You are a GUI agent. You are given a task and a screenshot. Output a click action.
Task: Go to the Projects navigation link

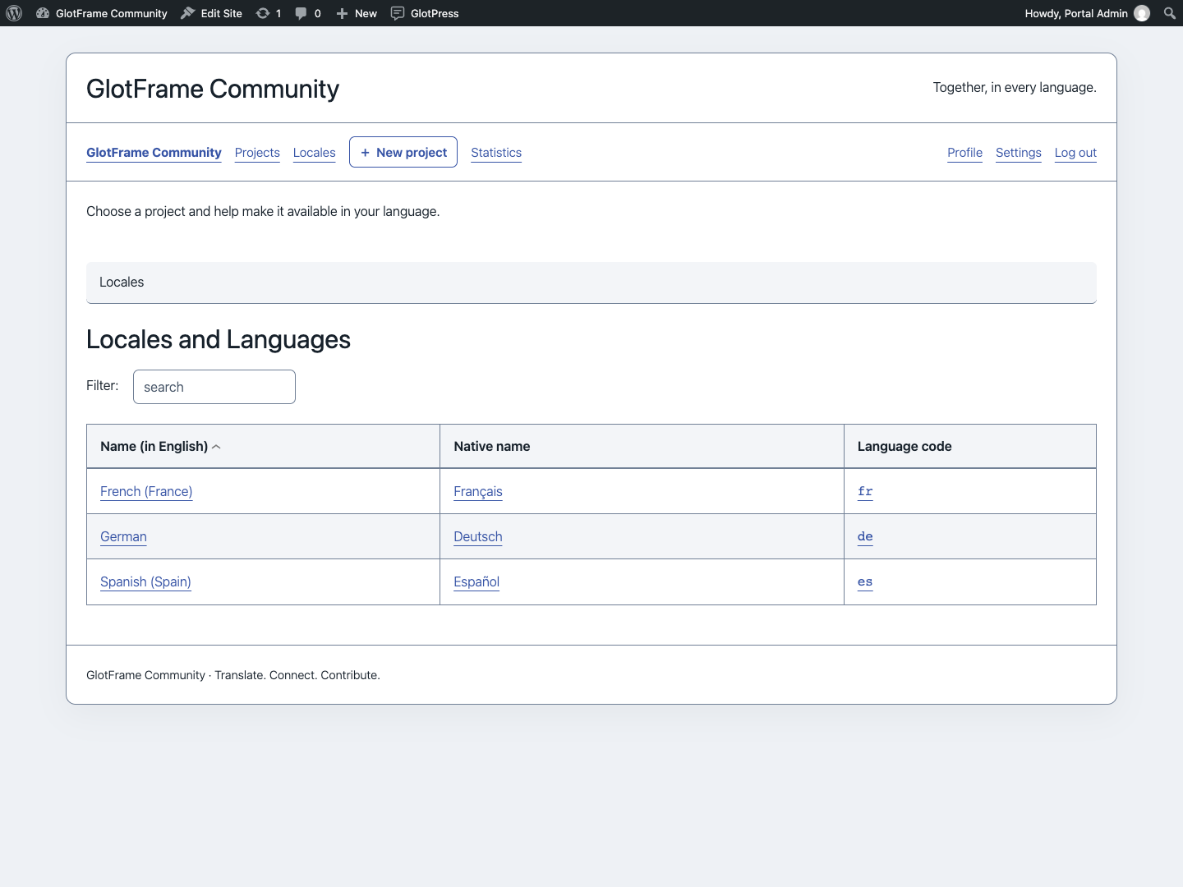257,153
